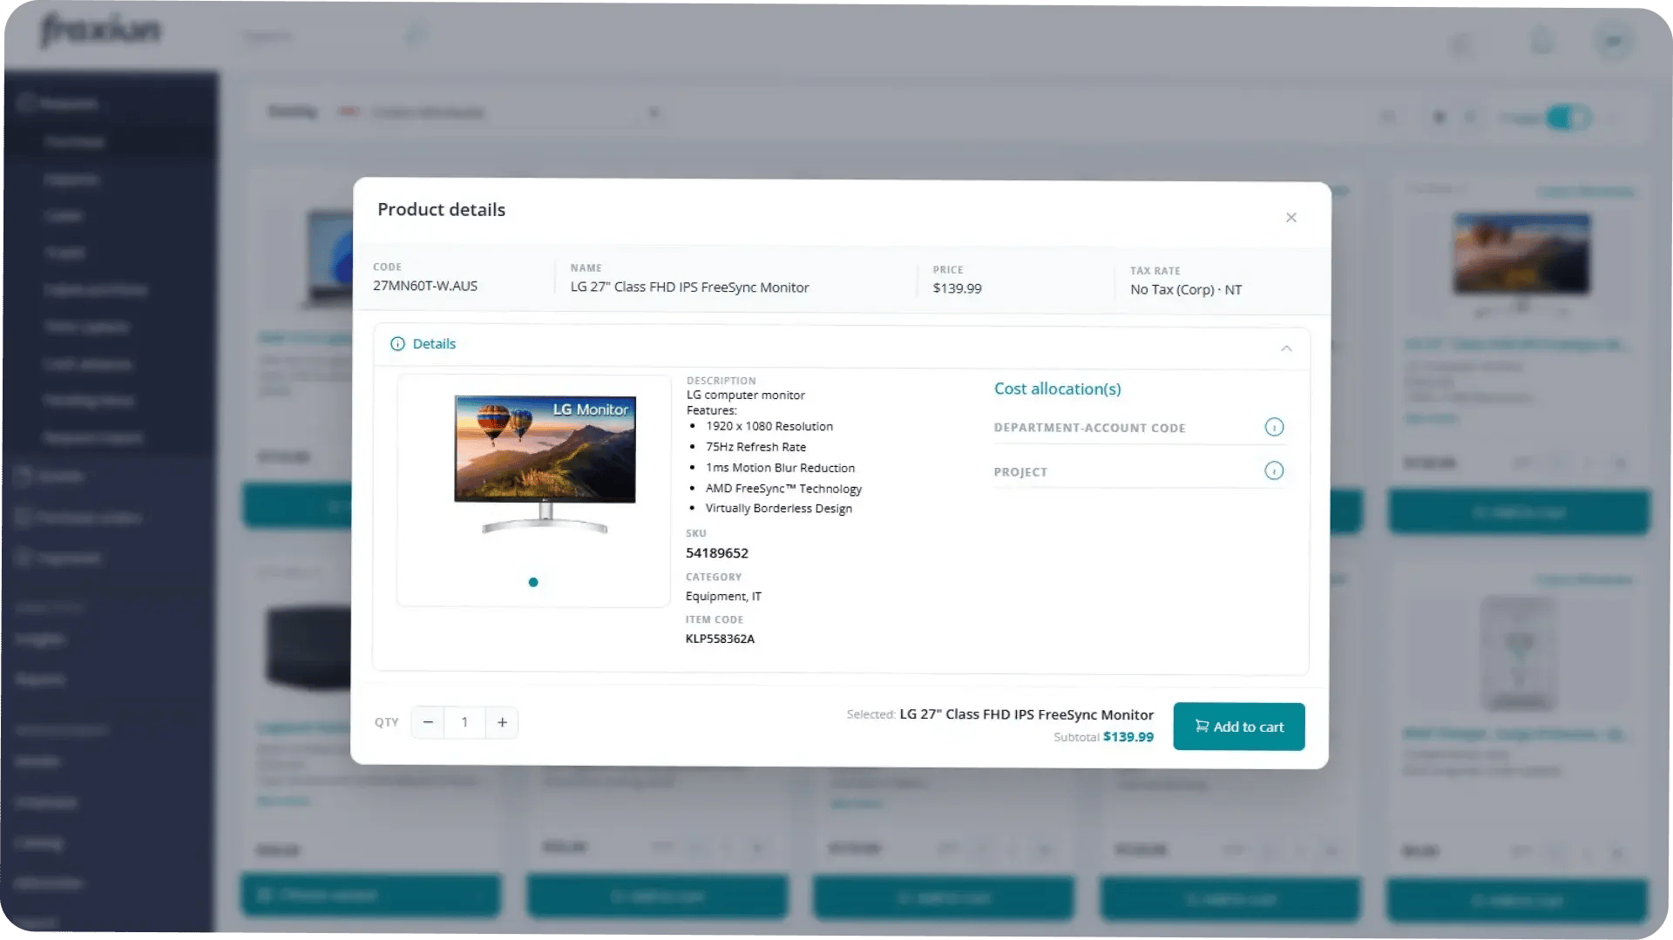Image resolution: width=1673 pixels, height=940 pixels.
Task: Click 1ms Motion Blur Reduction feature line
Action: (780, 468)
